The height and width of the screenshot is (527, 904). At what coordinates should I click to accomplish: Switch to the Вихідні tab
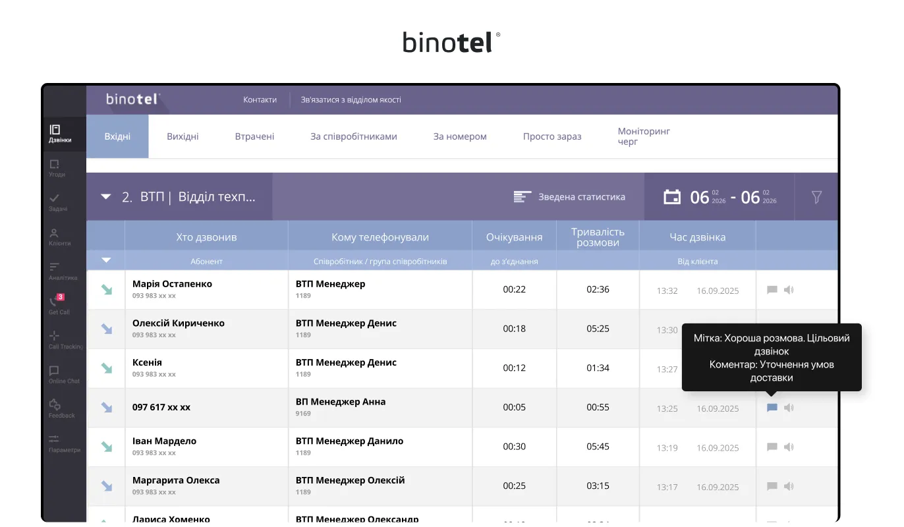183,136
